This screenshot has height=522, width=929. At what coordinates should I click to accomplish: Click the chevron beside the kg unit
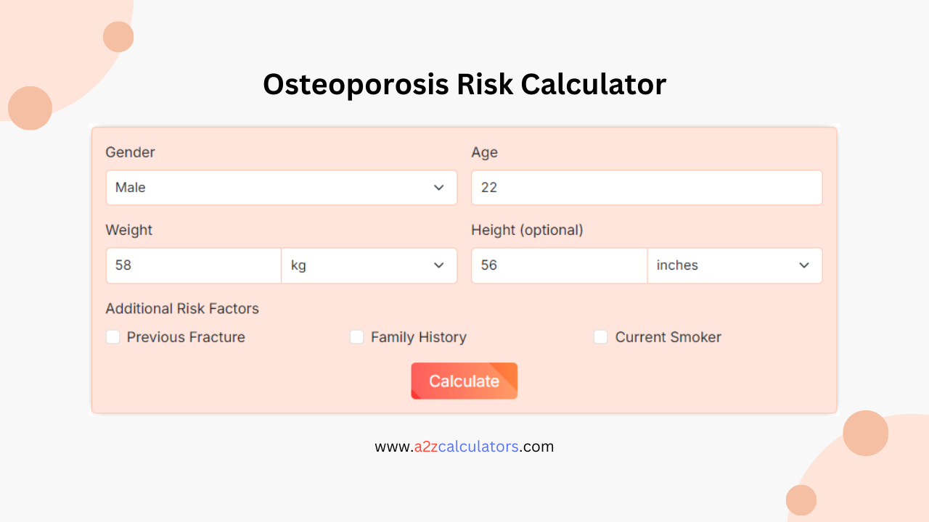pos(438,265)
